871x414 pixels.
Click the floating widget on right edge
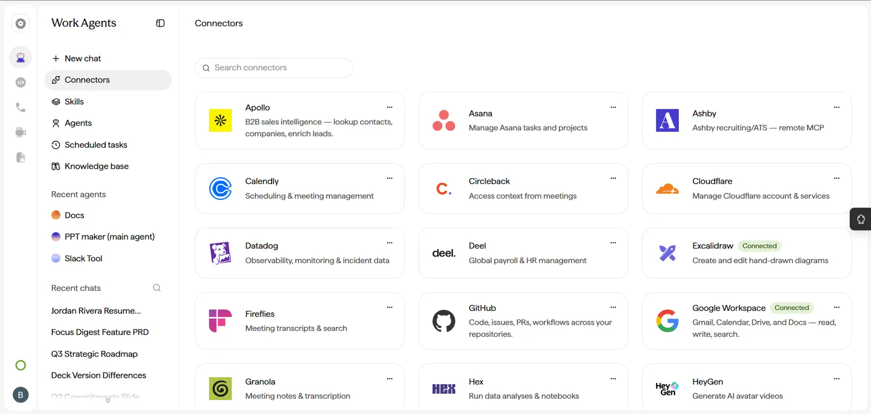(861, 219)
